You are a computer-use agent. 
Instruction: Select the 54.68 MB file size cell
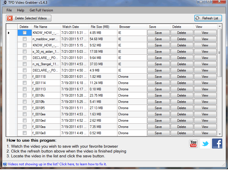pyautogui.click(x=103, y=39)
